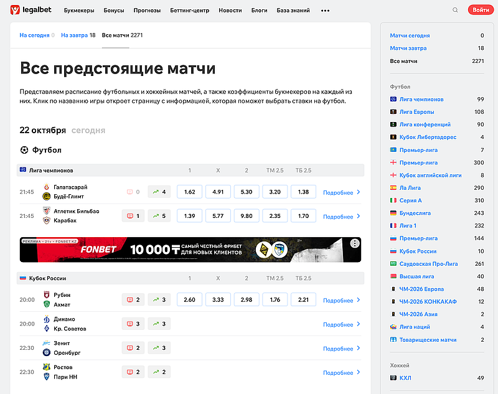Open the site search icon
This screenshot has height=394, width=498.
pyautogui.click(x=455, y=10)
